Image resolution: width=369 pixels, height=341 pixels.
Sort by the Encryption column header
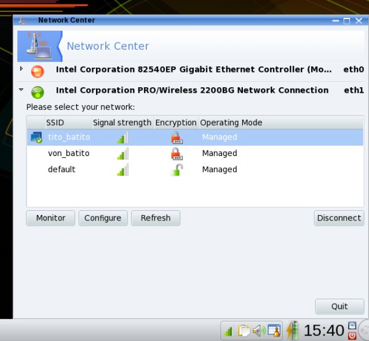click(177, 122)
